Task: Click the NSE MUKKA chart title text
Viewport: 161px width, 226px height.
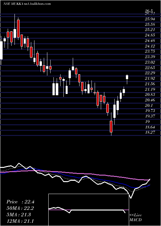Action: (27, 4)
